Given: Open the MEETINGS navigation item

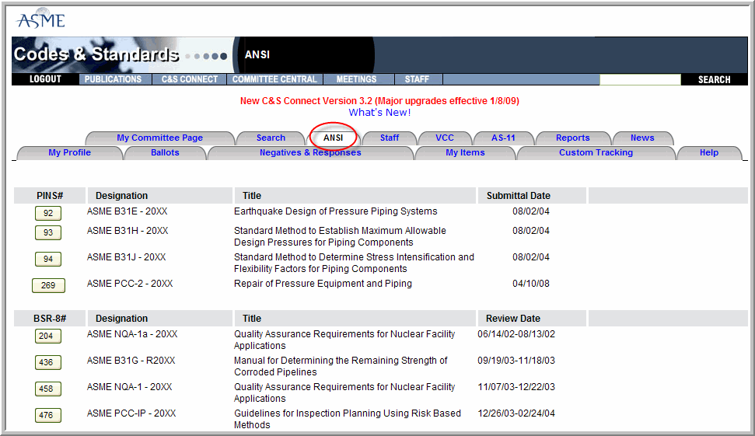Looking at the screenshot, I should 356,79.
